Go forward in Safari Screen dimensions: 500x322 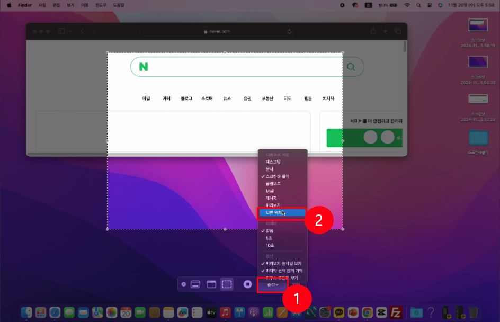tap(93, 31)
